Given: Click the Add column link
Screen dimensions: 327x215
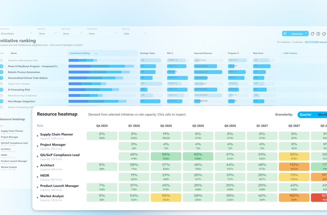Looking at the screenshot, I should 289,53.
